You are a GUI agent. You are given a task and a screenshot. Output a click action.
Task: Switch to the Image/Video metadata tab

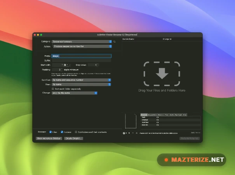click(x=152, y=115)
